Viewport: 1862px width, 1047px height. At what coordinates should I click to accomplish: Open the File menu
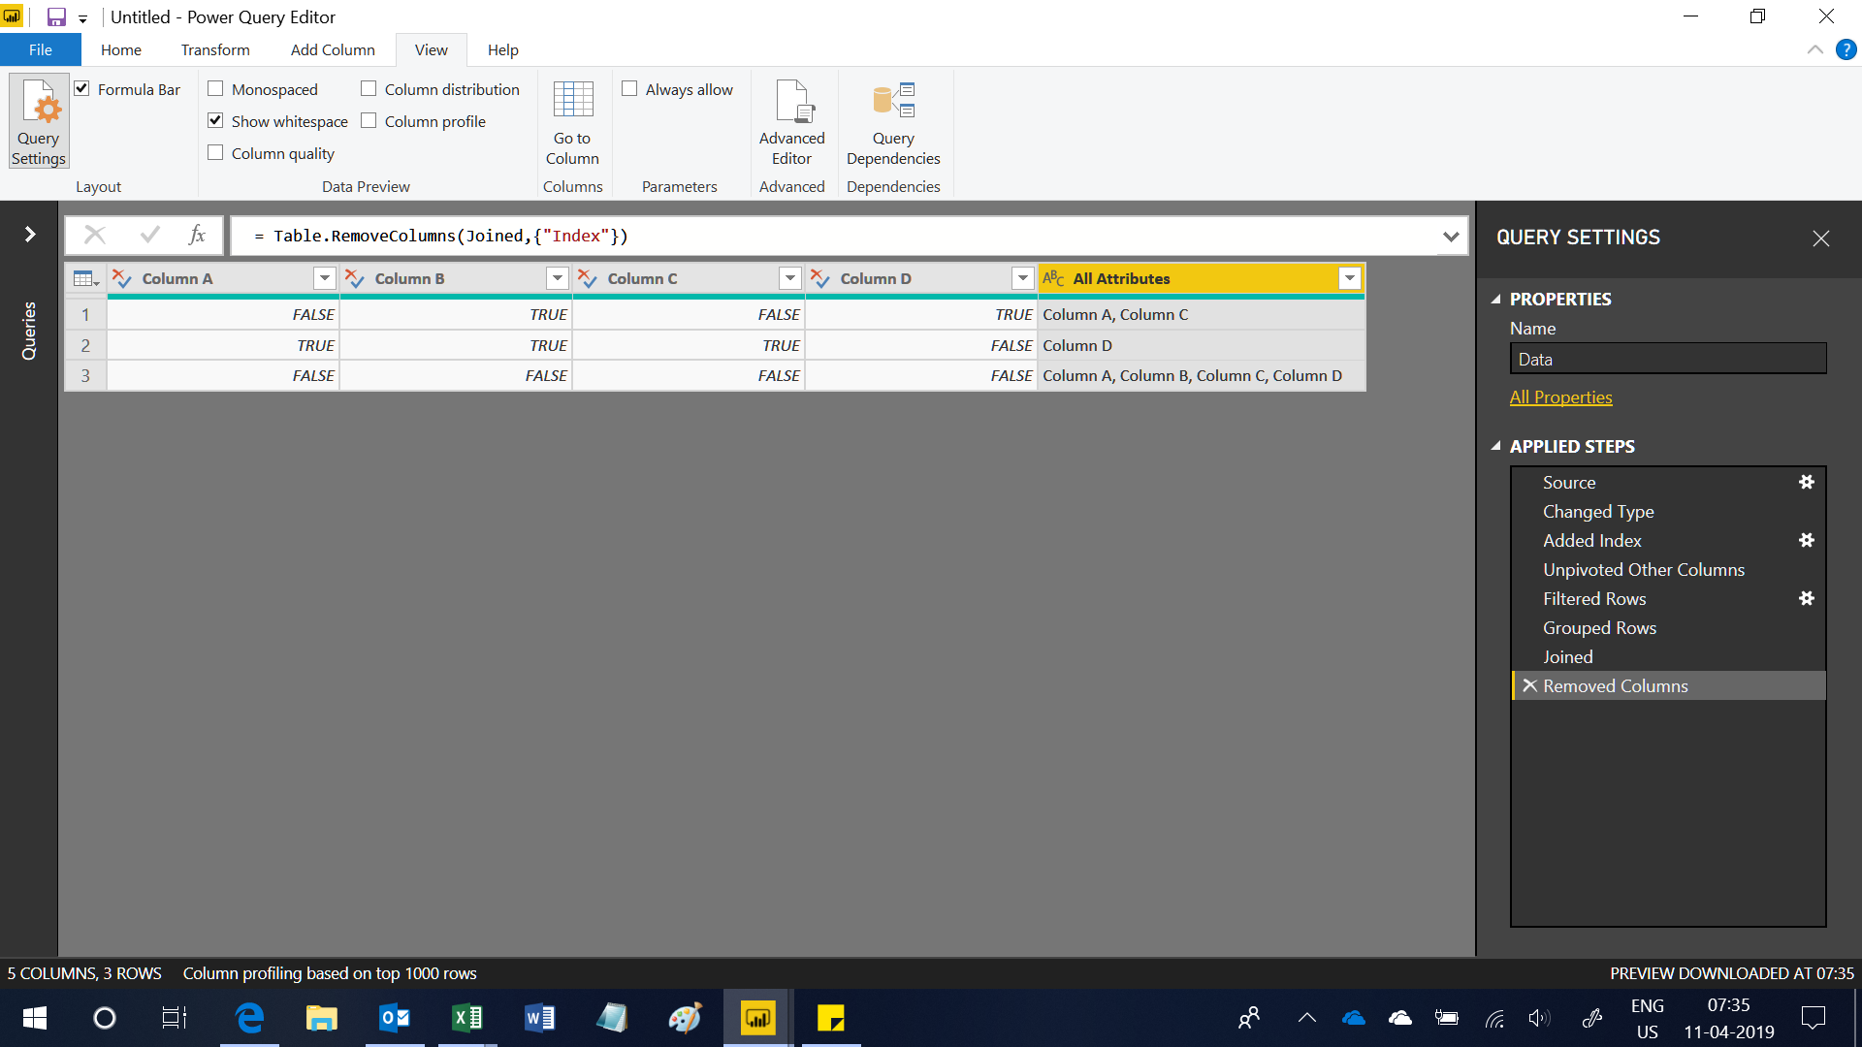41,49
